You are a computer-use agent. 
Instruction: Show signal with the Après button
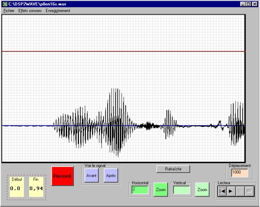[x=111, y=175]
